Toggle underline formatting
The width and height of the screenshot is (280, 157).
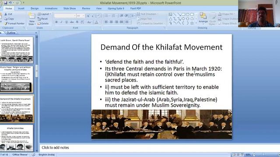66,22
